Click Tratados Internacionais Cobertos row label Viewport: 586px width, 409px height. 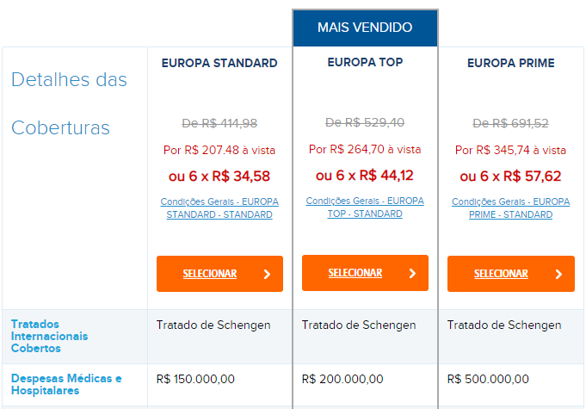point(49,336)
